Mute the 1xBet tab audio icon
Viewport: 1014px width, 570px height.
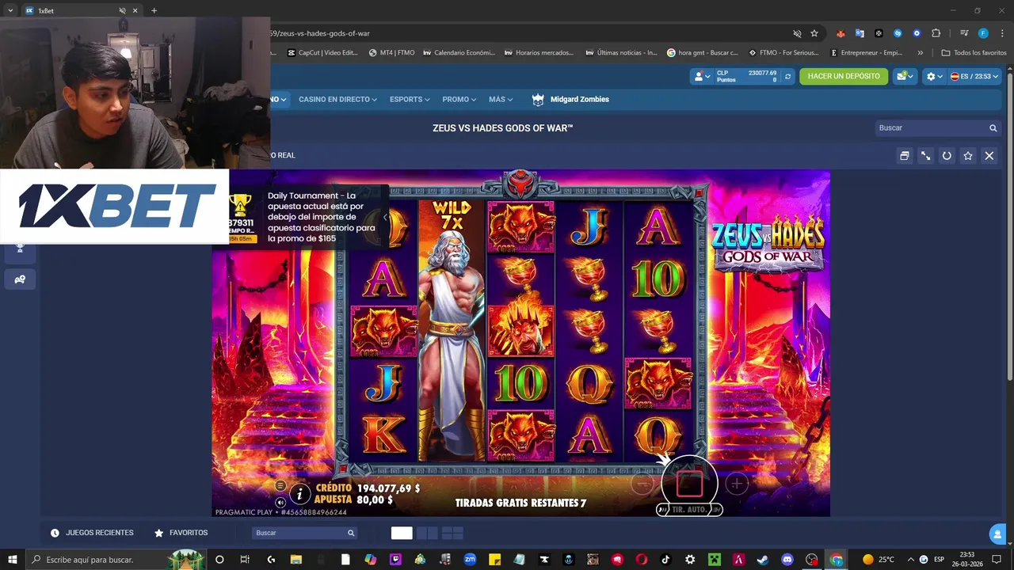click(122, 11)
